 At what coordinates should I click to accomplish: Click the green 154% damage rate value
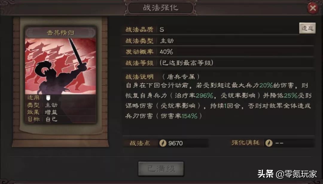point(189,116)
